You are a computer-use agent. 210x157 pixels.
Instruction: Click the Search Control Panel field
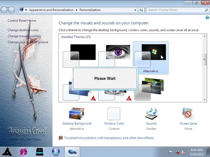(x=175, y=10)
